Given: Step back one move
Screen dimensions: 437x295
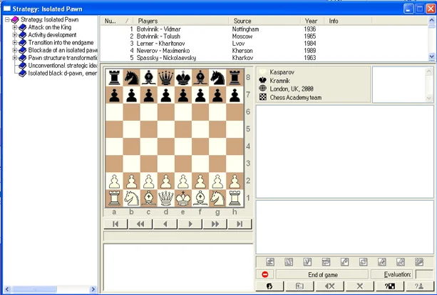Looking at the screenshot, I should [x=165, y=224].
